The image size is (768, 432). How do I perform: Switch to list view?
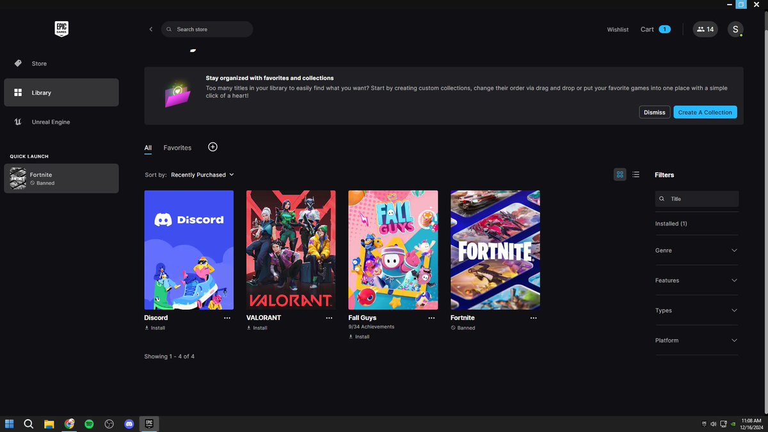click(x=636, y=175)
